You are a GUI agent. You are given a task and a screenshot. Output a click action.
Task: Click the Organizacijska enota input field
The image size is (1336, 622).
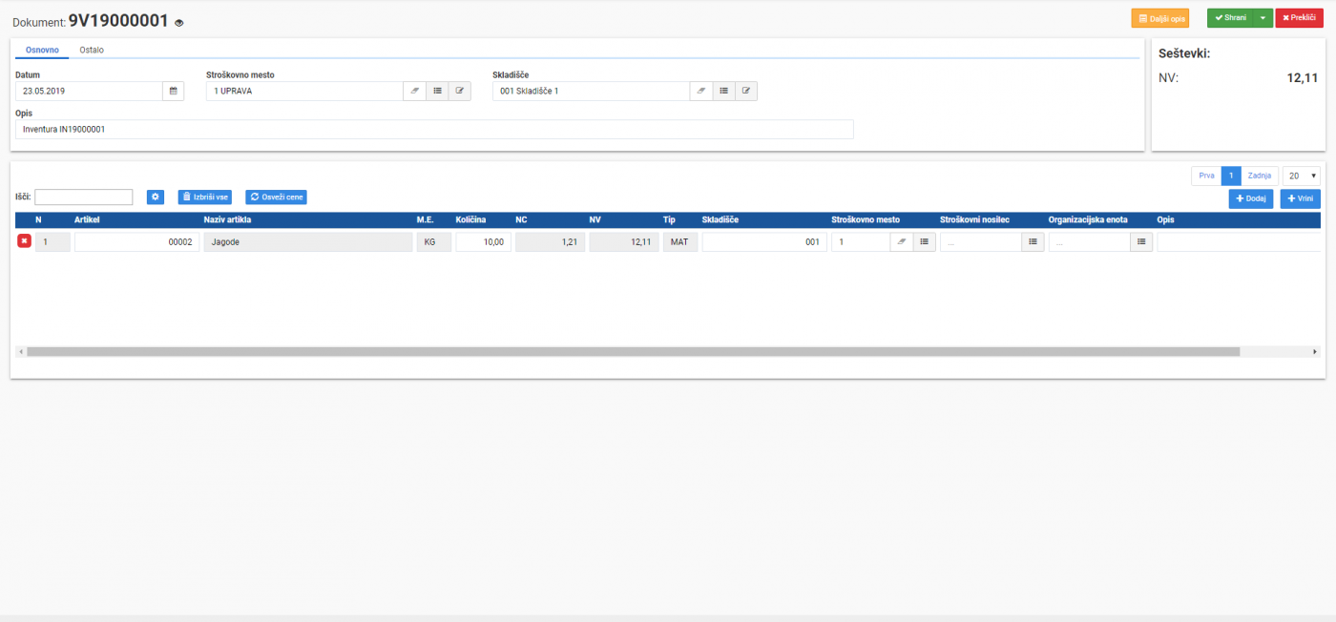[x=1090, y=242]
